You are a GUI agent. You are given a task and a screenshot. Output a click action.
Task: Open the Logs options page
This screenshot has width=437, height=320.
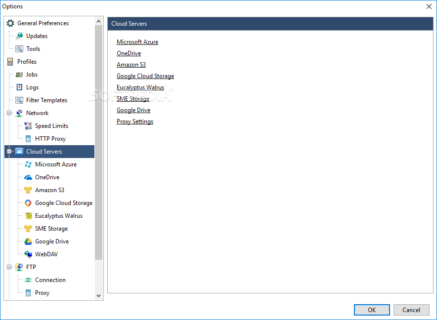pyautogui.click(x=32, y=87)
